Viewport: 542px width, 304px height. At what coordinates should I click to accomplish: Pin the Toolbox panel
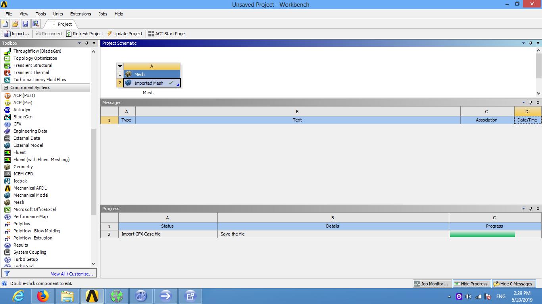point(87,43)
